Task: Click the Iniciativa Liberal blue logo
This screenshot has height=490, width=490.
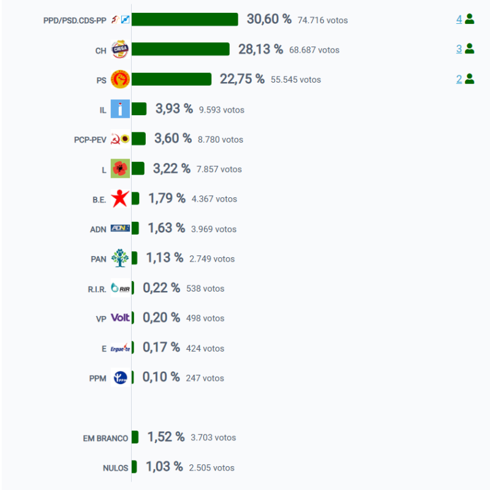Action: 120,110
